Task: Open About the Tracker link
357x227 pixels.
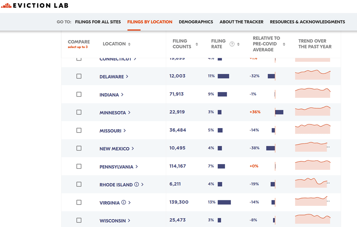Action: 241,22
